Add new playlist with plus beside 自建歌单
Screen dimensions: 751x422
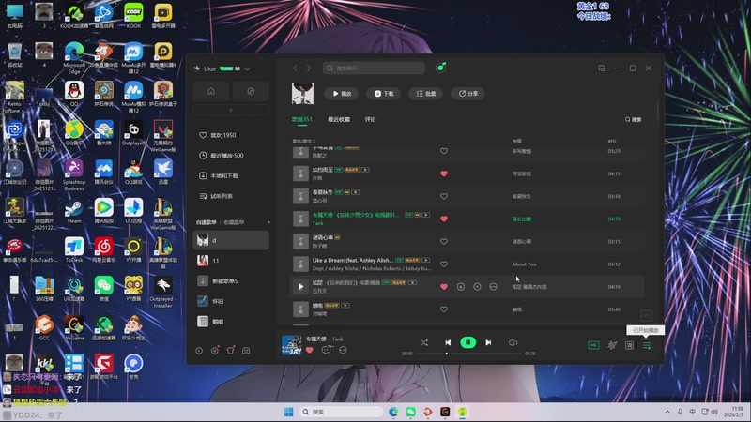pos(268,222)
